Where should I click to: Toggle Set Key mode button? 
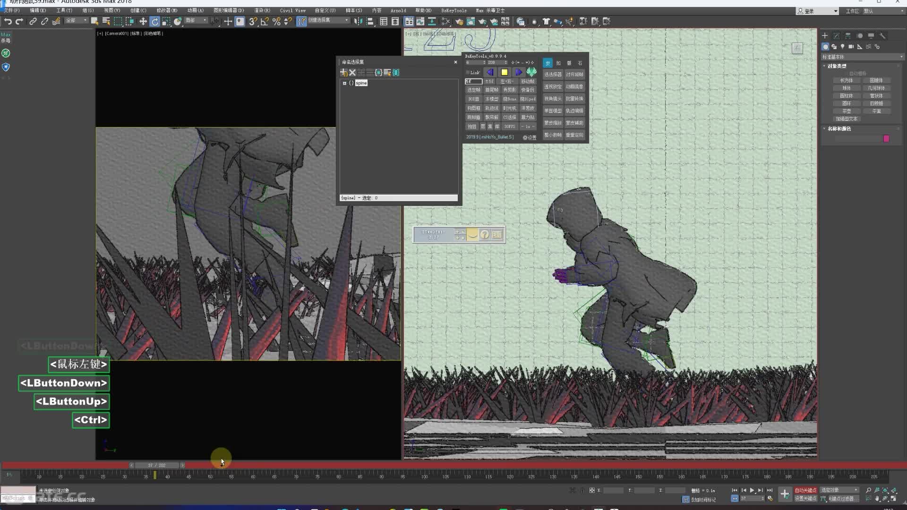click(x=805, y=499)
